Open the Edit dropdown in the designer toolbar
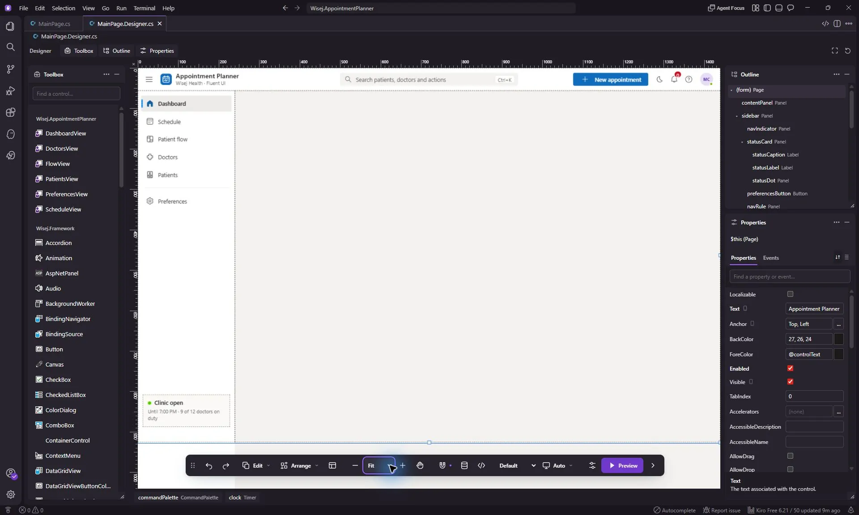 click(256, 465)
